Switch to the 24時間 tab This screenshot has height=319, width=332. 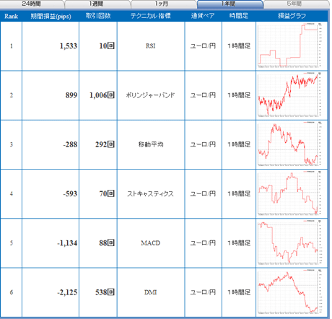31,4
